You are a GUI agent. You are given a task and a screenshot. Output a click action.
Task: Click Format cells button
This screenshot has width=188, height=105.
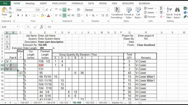click(x=150, y=17)
